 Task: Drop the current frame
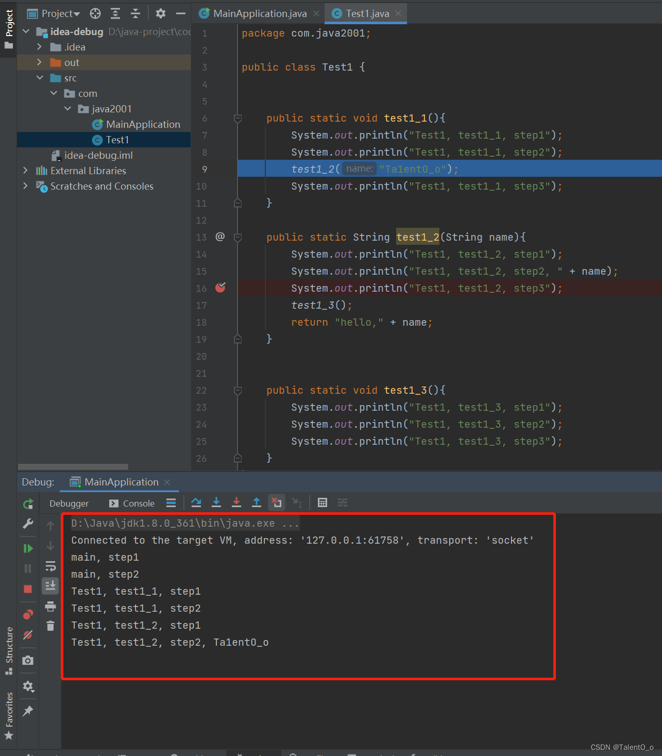[277, 502]
